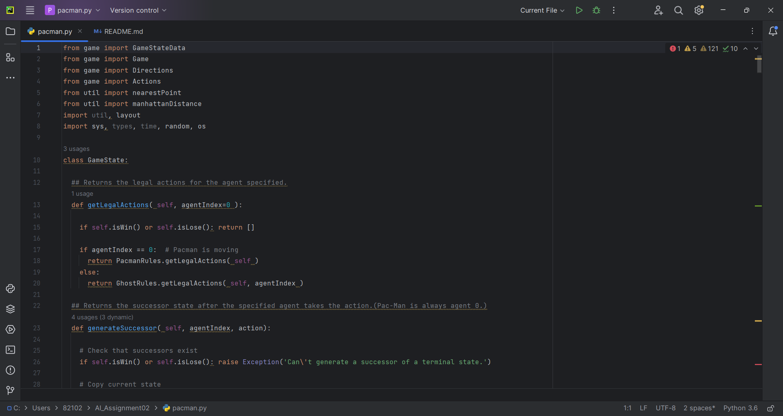
Task: Click line number 13 in the gutter
Action: [37, 205]
